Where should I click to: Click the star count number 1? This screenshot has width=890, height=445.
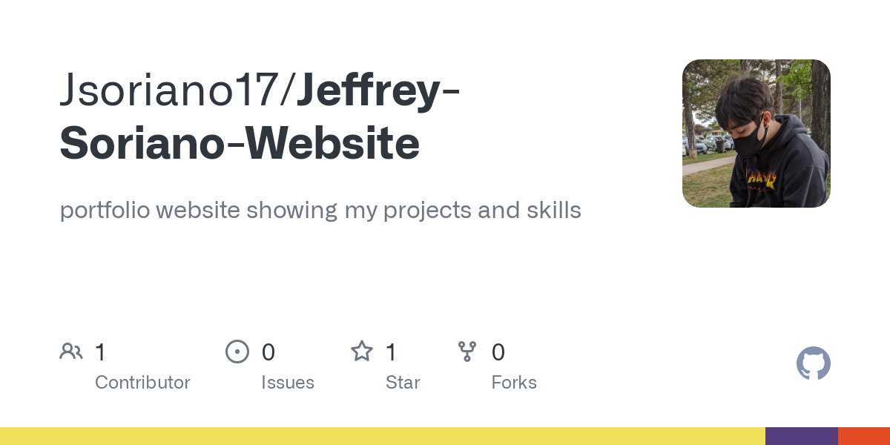[x=391, y=352]
